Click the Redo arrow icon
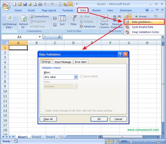Screen dimensions: 166x144 point(52,4)
